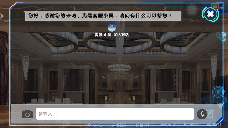Image resolution: width=228 pixels, height=128 pixels.
Task: Click the edit pencil icon behind the microphone
Action: pos(211,114)
